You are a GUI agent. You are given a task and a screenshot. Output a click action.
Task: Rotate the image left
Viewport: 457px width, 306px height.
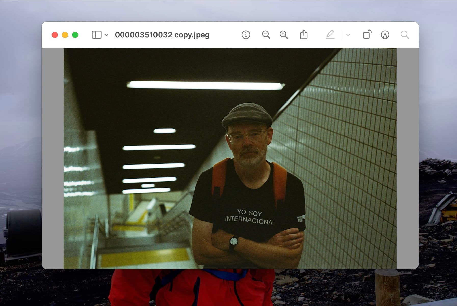[367, 34]
